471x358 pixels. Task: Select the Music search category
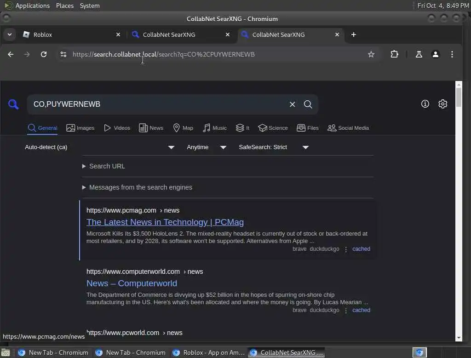point(214,128)
